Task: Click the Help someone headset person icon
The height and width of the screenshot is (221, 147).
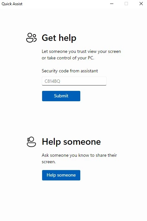Action: (x=31, y=142)
